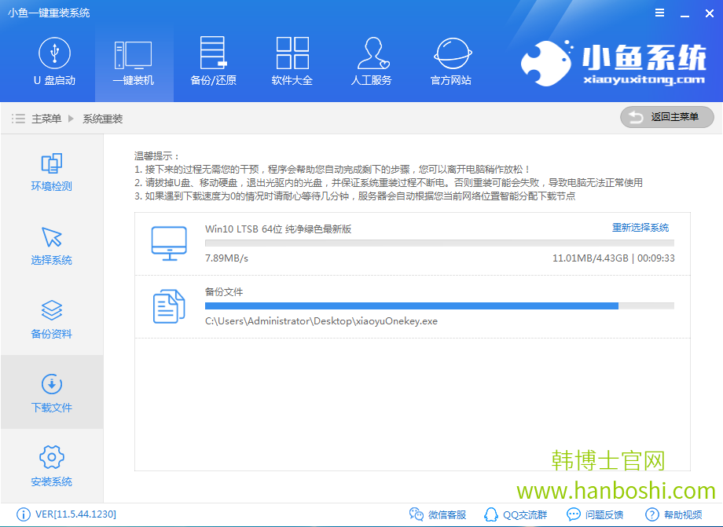Select the 人工服务 (customer service) icon

[x=371, y=61]
